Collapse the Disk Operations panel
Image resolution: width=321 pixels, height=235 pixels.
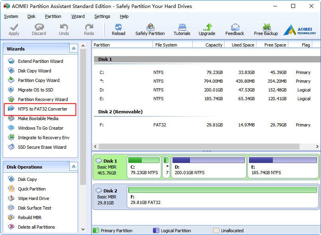(x=74, y=167)
